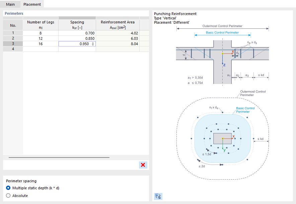Click the Spacing column header

pyautogui.click(x=77, y=24)
